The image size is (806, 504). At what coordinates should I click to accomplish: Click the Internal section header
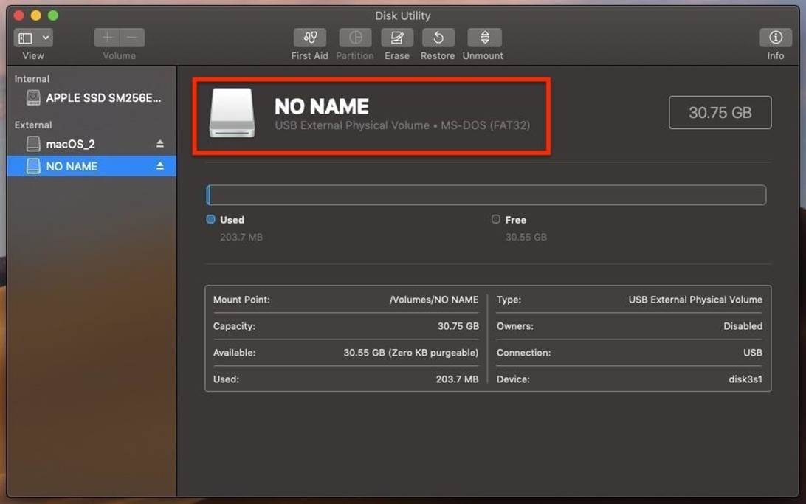32,79
